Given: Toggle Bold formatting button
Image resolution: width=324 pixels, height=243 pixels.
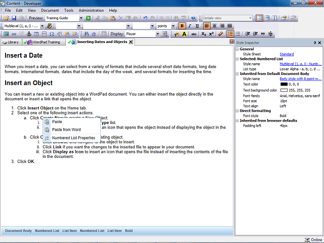Looking at the screenshot, I should pos(182,26).
